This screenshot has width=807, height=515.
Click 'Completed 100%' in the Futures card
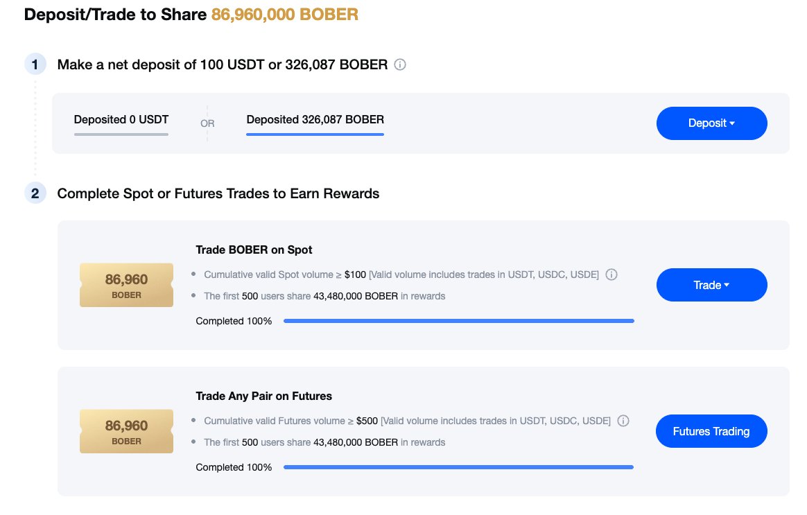click(x=234, y=467)
